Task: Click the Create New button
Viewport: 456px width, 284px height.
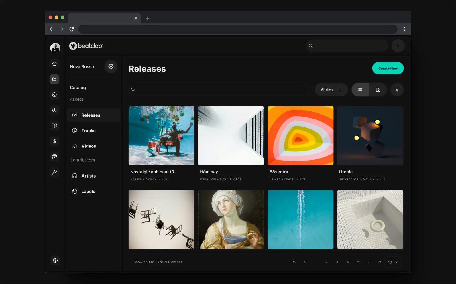Action: 388,68
